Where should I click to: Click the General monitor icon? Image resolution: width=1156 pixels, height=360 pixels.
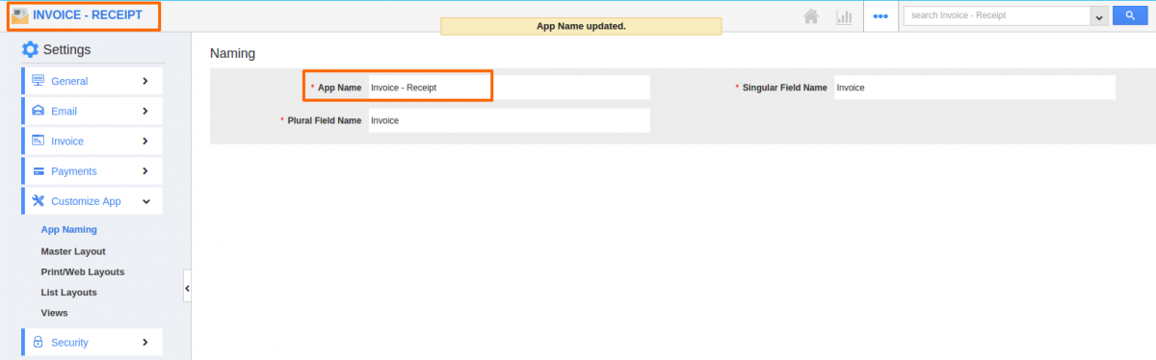coord(39,81)
